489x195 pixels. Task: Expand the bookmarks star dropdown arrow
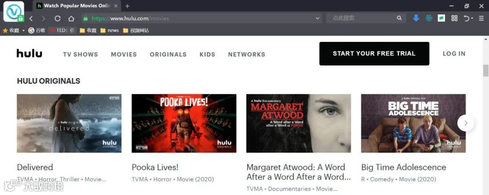pyautogui.click(x=24, y=31)
